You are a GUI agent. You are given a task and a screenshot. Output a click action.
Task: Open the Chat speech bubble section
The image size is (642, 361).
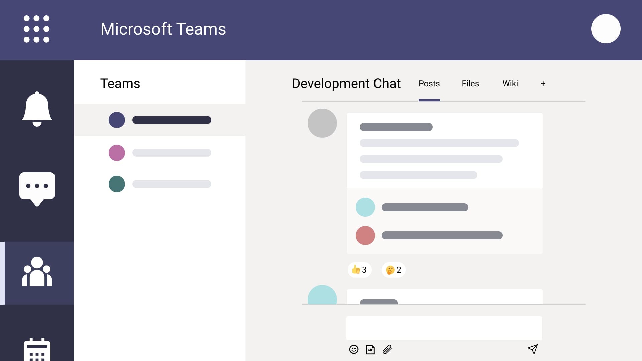pos(37,189)
